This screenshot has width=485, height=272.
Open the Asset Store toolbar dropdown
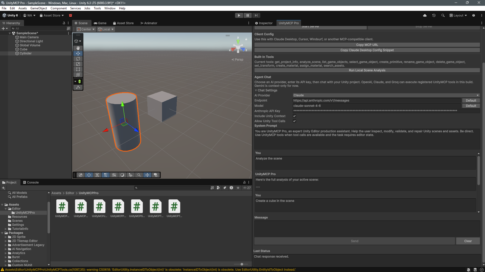pyautogui.click(x=52, y=15)
